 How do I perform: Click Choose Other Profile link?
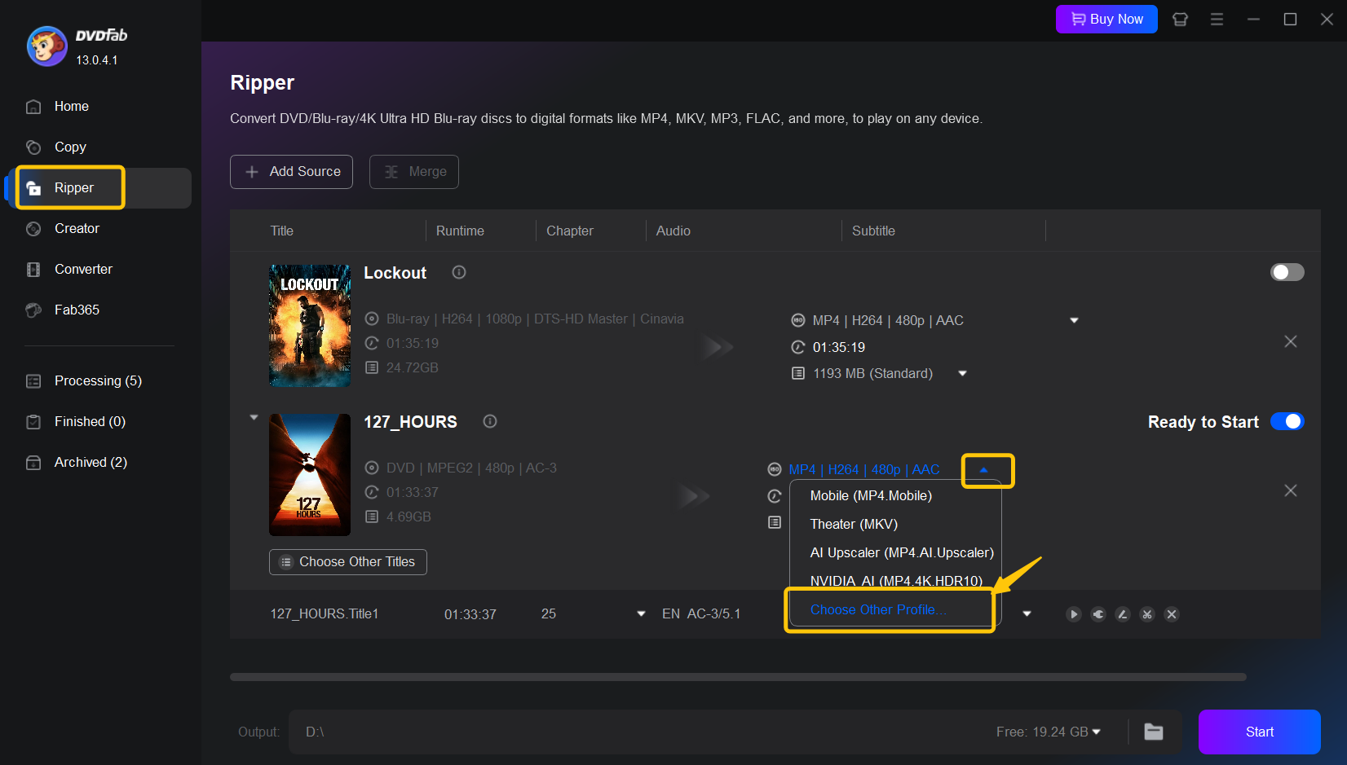(878, 609)
